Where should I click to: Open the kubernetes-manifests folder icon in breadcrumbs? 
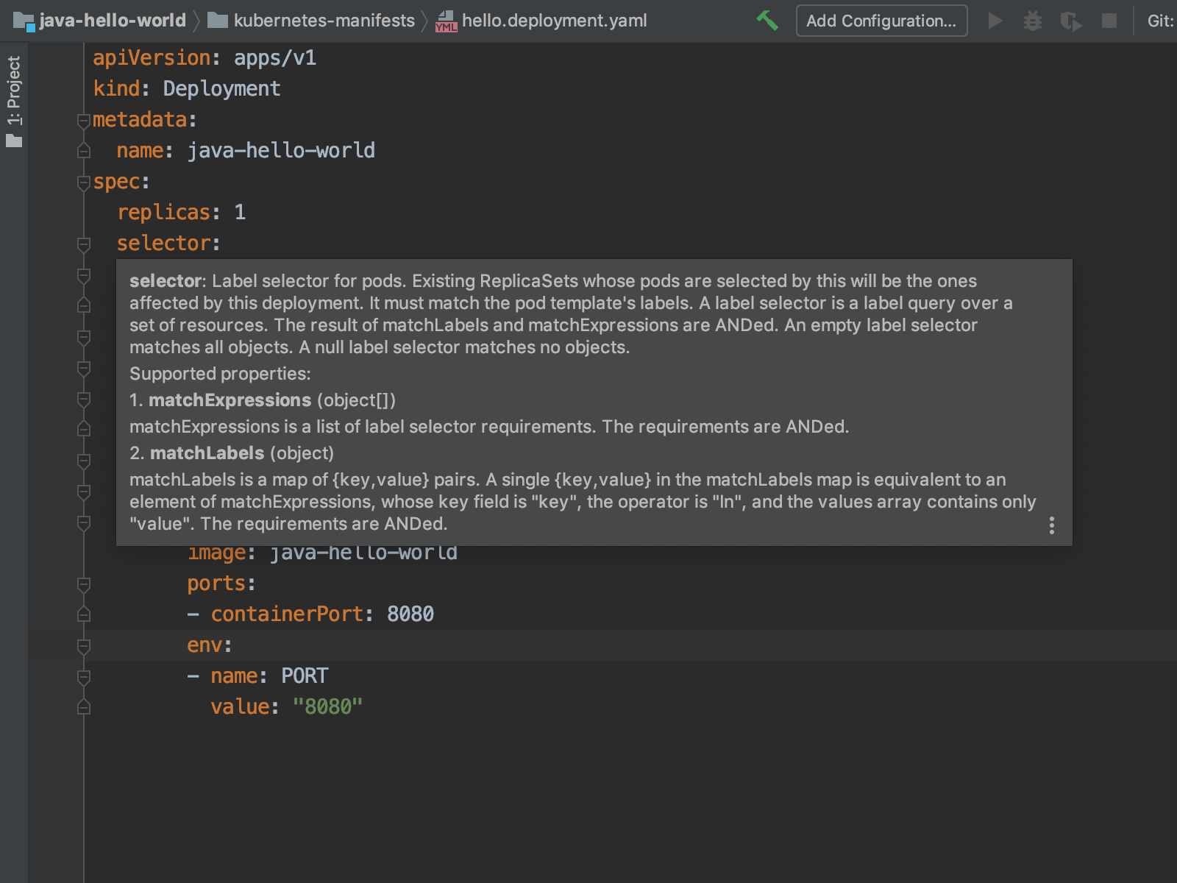pos(215,21)
